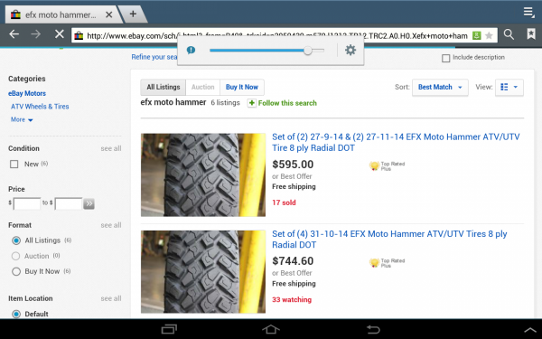Select the Buy It Now format radio button

pyautogui.click(x=16, y=271)
